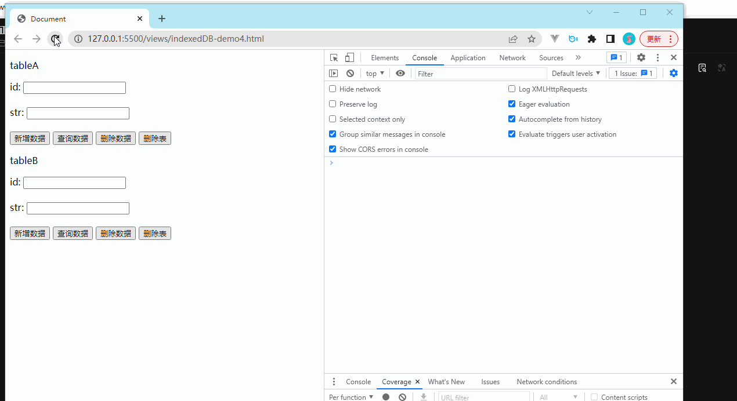Go back with the browser back arrow
Screen dimensions: 737x401
pos(18,39)
